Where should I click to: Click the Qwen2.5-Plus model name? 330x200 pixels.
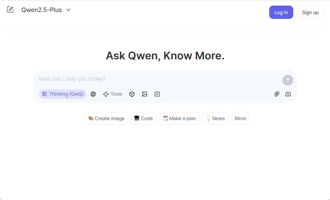(x=42, y=10)
